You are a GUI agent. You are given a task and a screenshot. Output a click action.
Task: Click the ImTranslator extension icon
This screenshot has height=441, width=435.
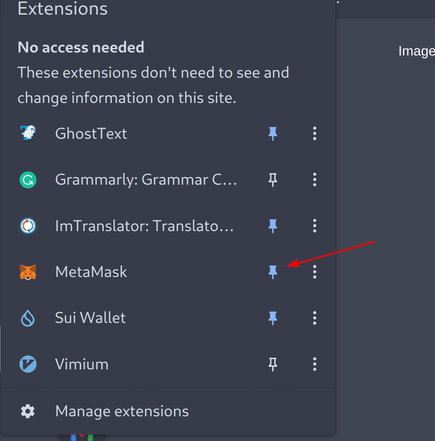[x=28, y=226]
